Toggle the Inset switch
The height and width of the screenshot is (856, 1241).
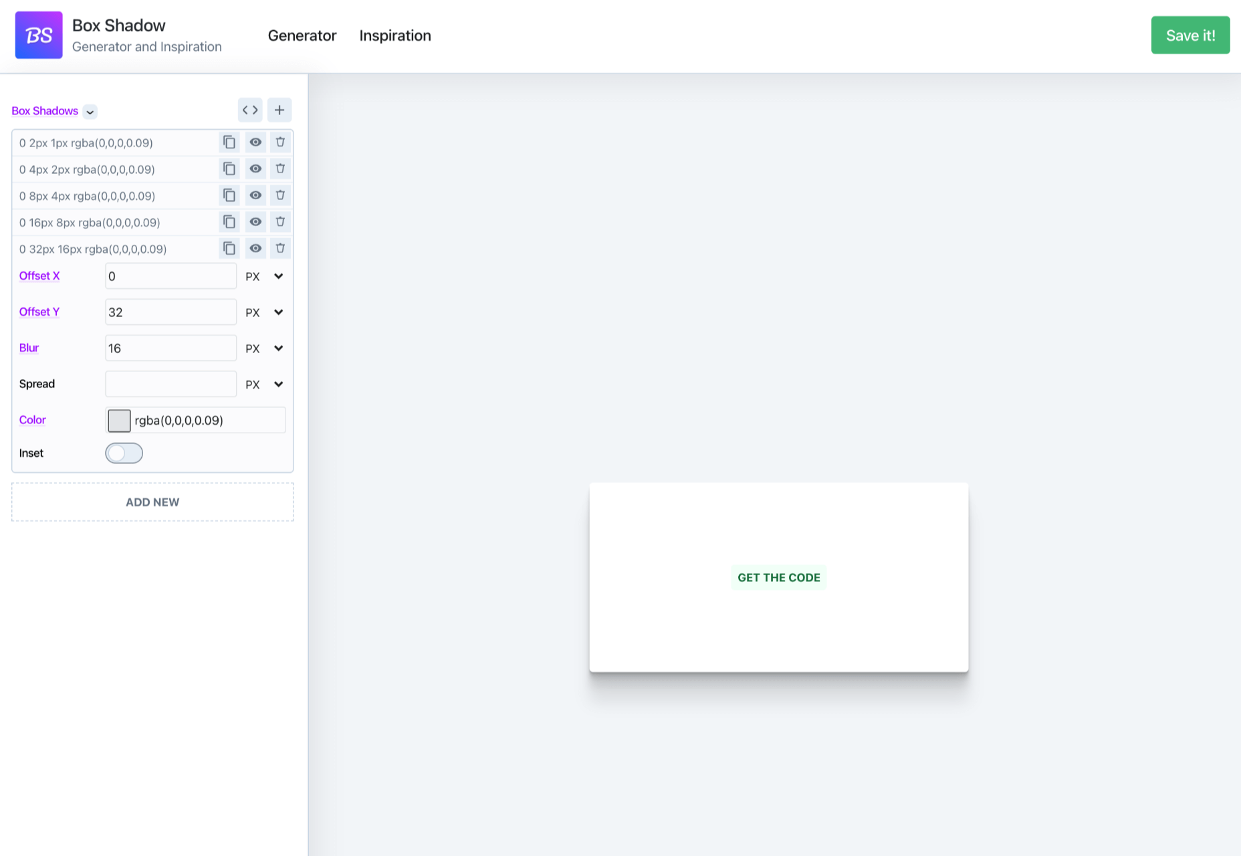click(124, 453)
